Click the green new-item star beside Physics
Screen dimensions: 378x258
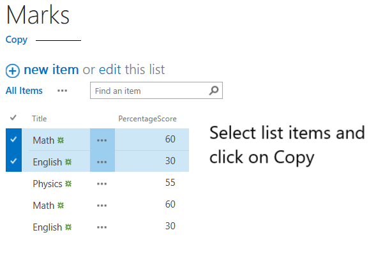click(68, 184)
